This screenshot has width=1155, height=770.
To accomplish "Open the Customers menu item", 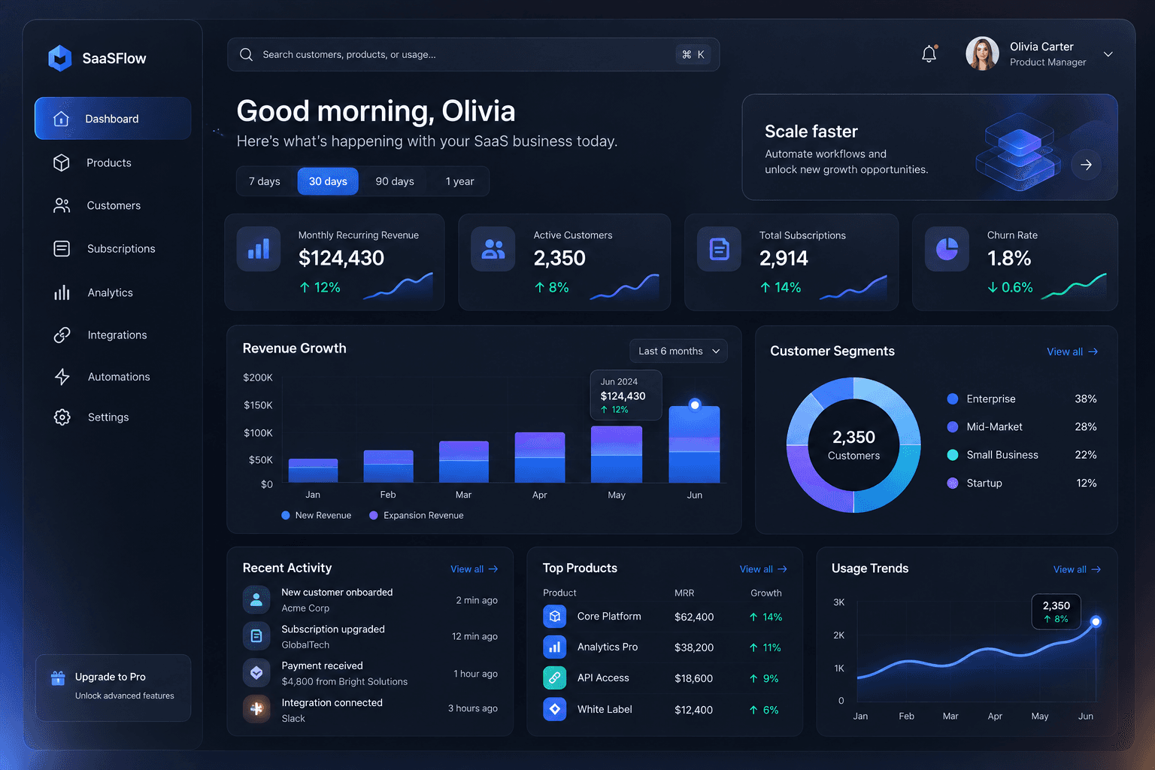I will tap(113, 205).
